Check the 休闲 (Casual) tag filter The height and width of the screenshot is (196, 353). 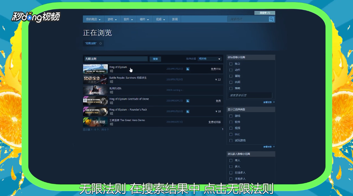[x=231, y=82]
